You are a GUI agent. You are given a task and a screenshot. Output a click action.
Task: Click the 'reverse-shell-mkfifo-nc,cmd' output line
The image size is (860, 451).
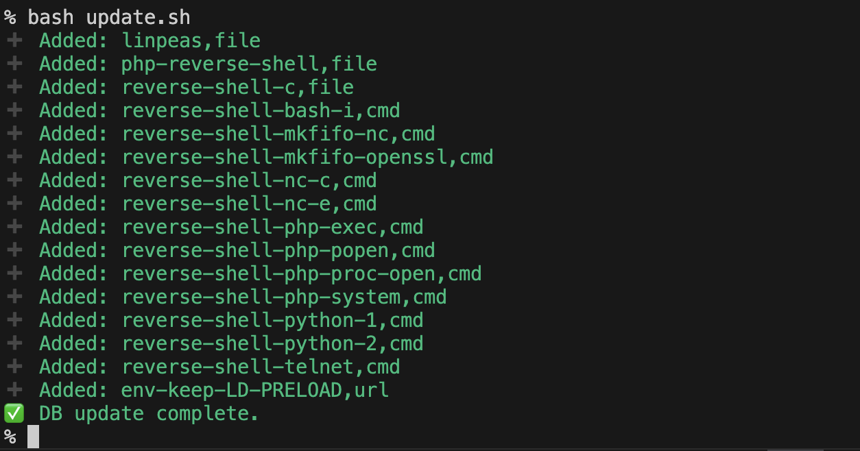pos(278,134)
